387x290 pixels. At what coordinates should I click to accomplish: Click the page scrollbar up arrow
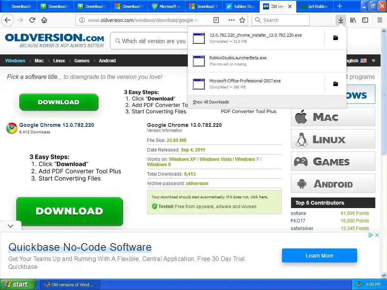point(384,31)
